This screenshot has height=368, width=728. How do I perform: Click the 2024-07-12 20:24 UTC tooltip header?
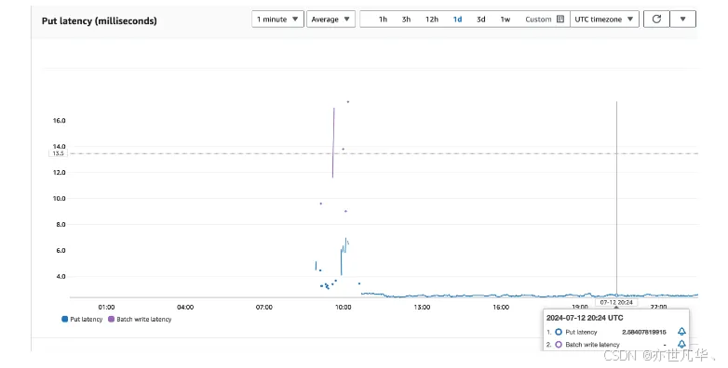(x=585, y=318)
